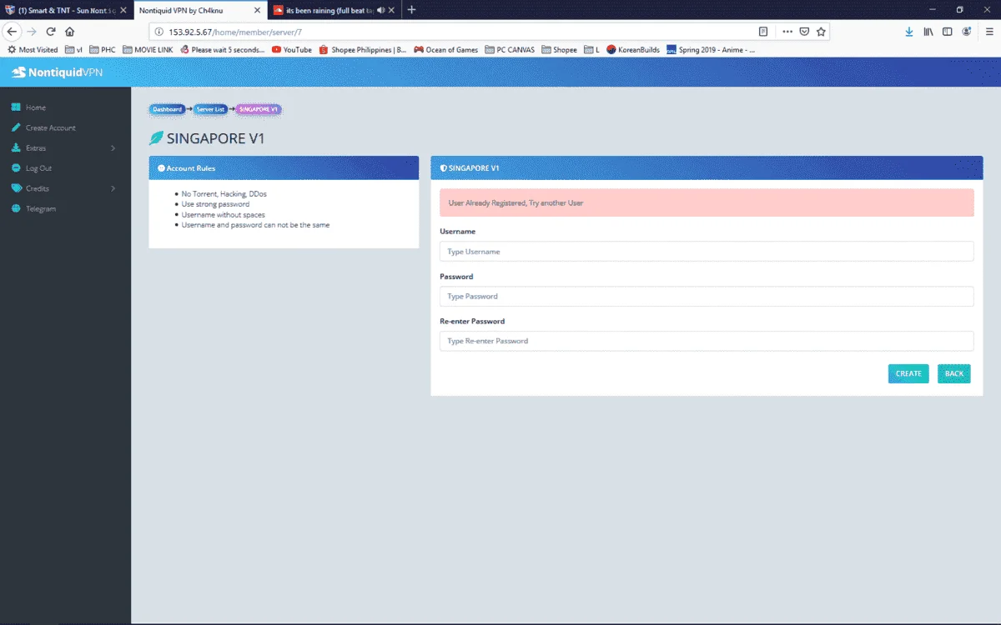Click the 'Username without spaces' rule
Screen dimensions: 1001x625
(x=223, y=215)
